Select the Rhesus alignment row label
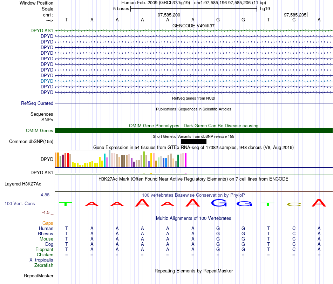 pyautogui.click(x=46, y=234)
